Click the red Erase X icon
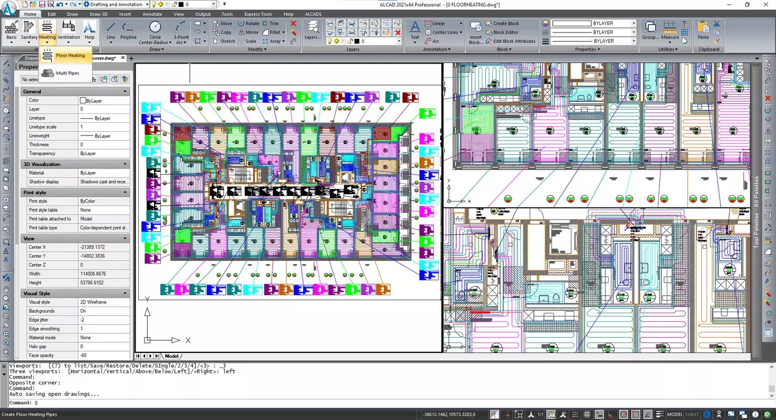Image resolution: width=776 pixels, height=420 pixels. click(x=293, y=23)
